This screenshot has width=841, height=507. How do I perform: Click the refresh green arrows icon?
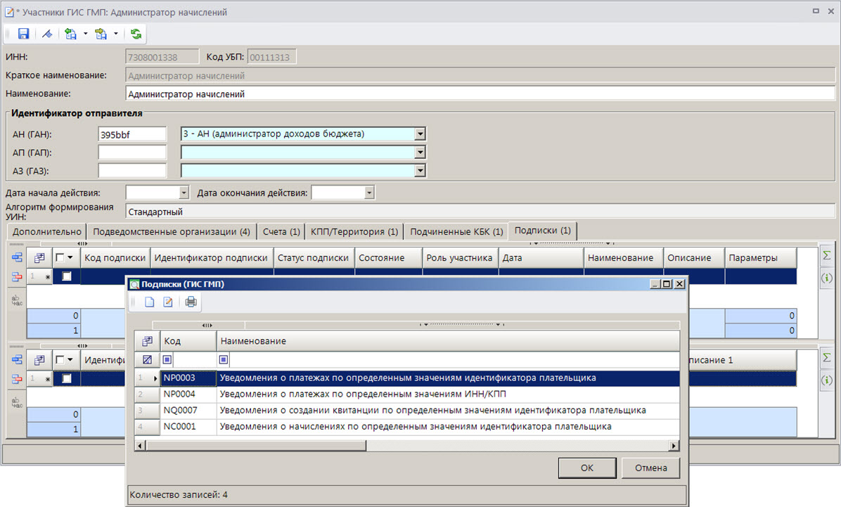[x=136, y=34]
